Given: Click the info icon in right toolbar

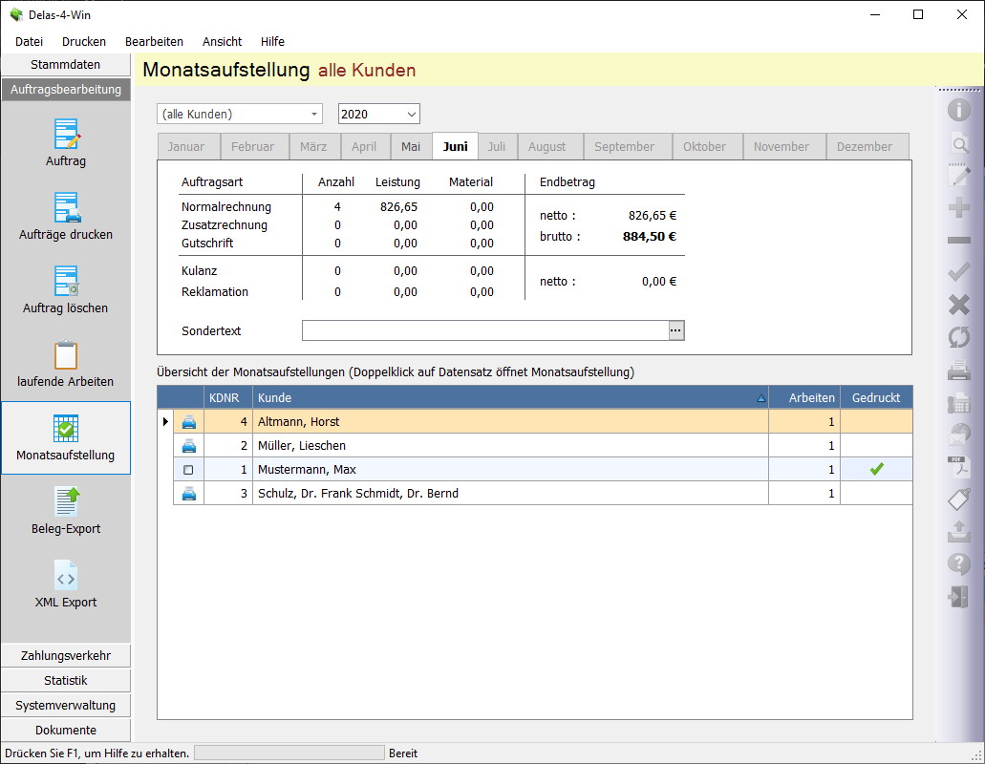Looking at the screenshot, I should coord(958,110).
